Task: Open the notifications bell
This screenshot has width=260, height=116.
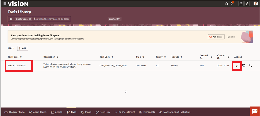Action: tap(232, 3)
